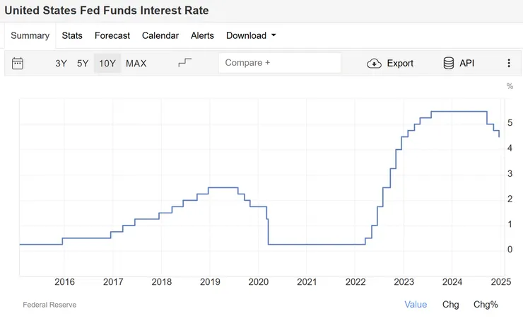
Task: Click the Download dropdown caret arrow
Action: click(x=274, y=35)
